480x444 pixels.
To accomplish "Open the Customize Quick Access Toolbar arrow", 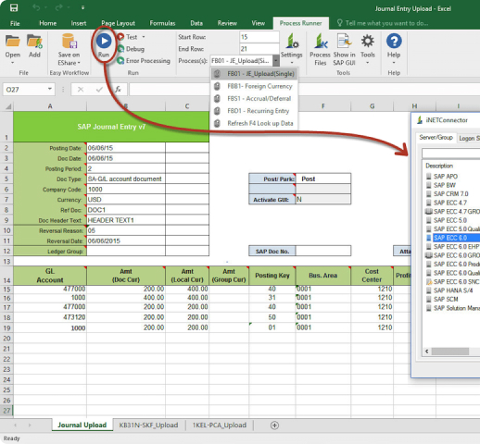I will [82, 7].
